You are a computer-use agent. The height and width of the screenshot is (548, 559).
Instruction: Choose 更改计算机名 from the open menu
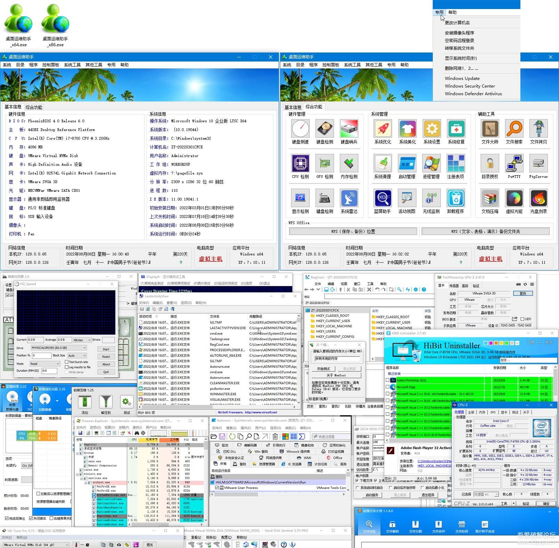tap(457, 23)
